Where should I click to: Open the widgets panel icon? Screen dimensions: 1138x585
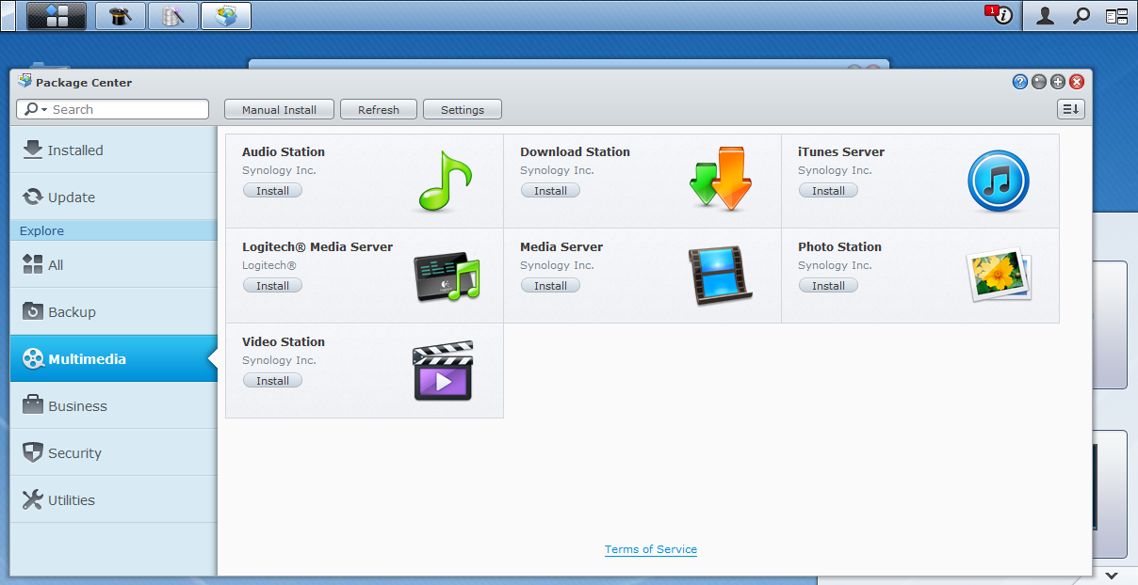(1116, 15)
